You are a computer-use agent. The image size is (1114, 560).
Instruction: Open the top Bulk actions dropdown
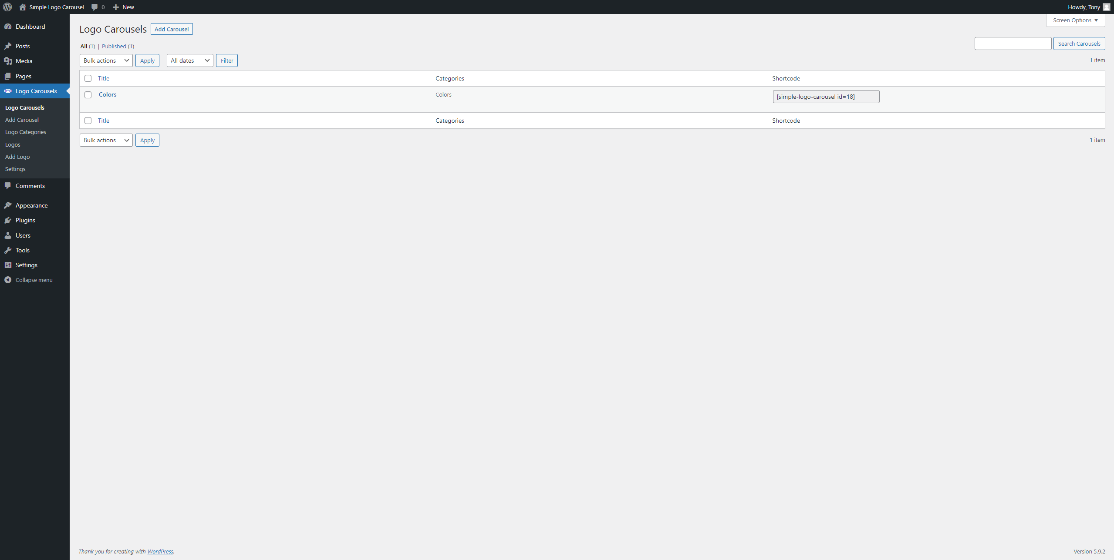point(106,60)
